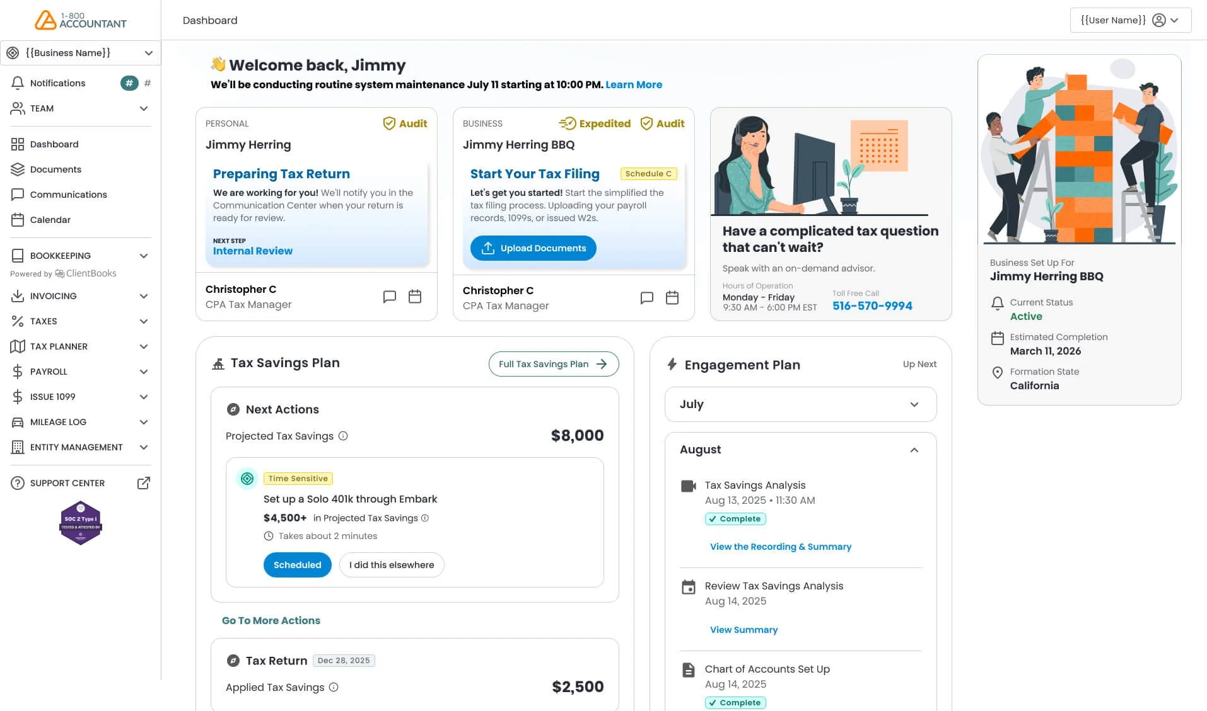Expand the Bookkeeping sidebar menu
This screenshot has width=1207, height=711.
[80, 256]
